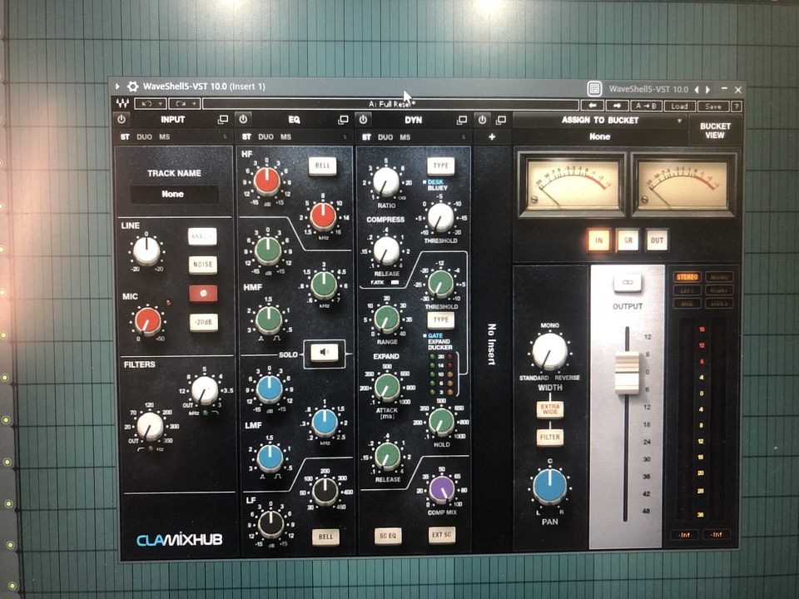Screen dimensions: 799x599
Task: Select DUO mode in INPUT section
Action: (144, 136)
